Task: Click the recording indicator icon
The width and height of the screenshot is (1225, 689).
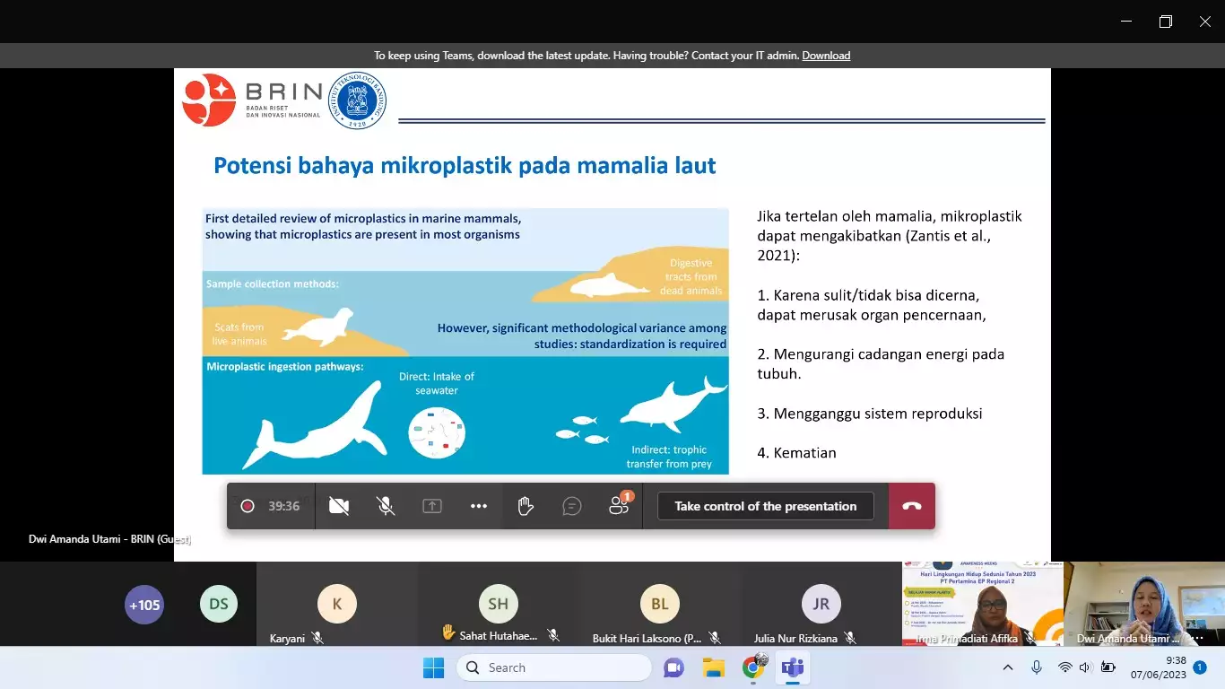Action: coord(248,506)
